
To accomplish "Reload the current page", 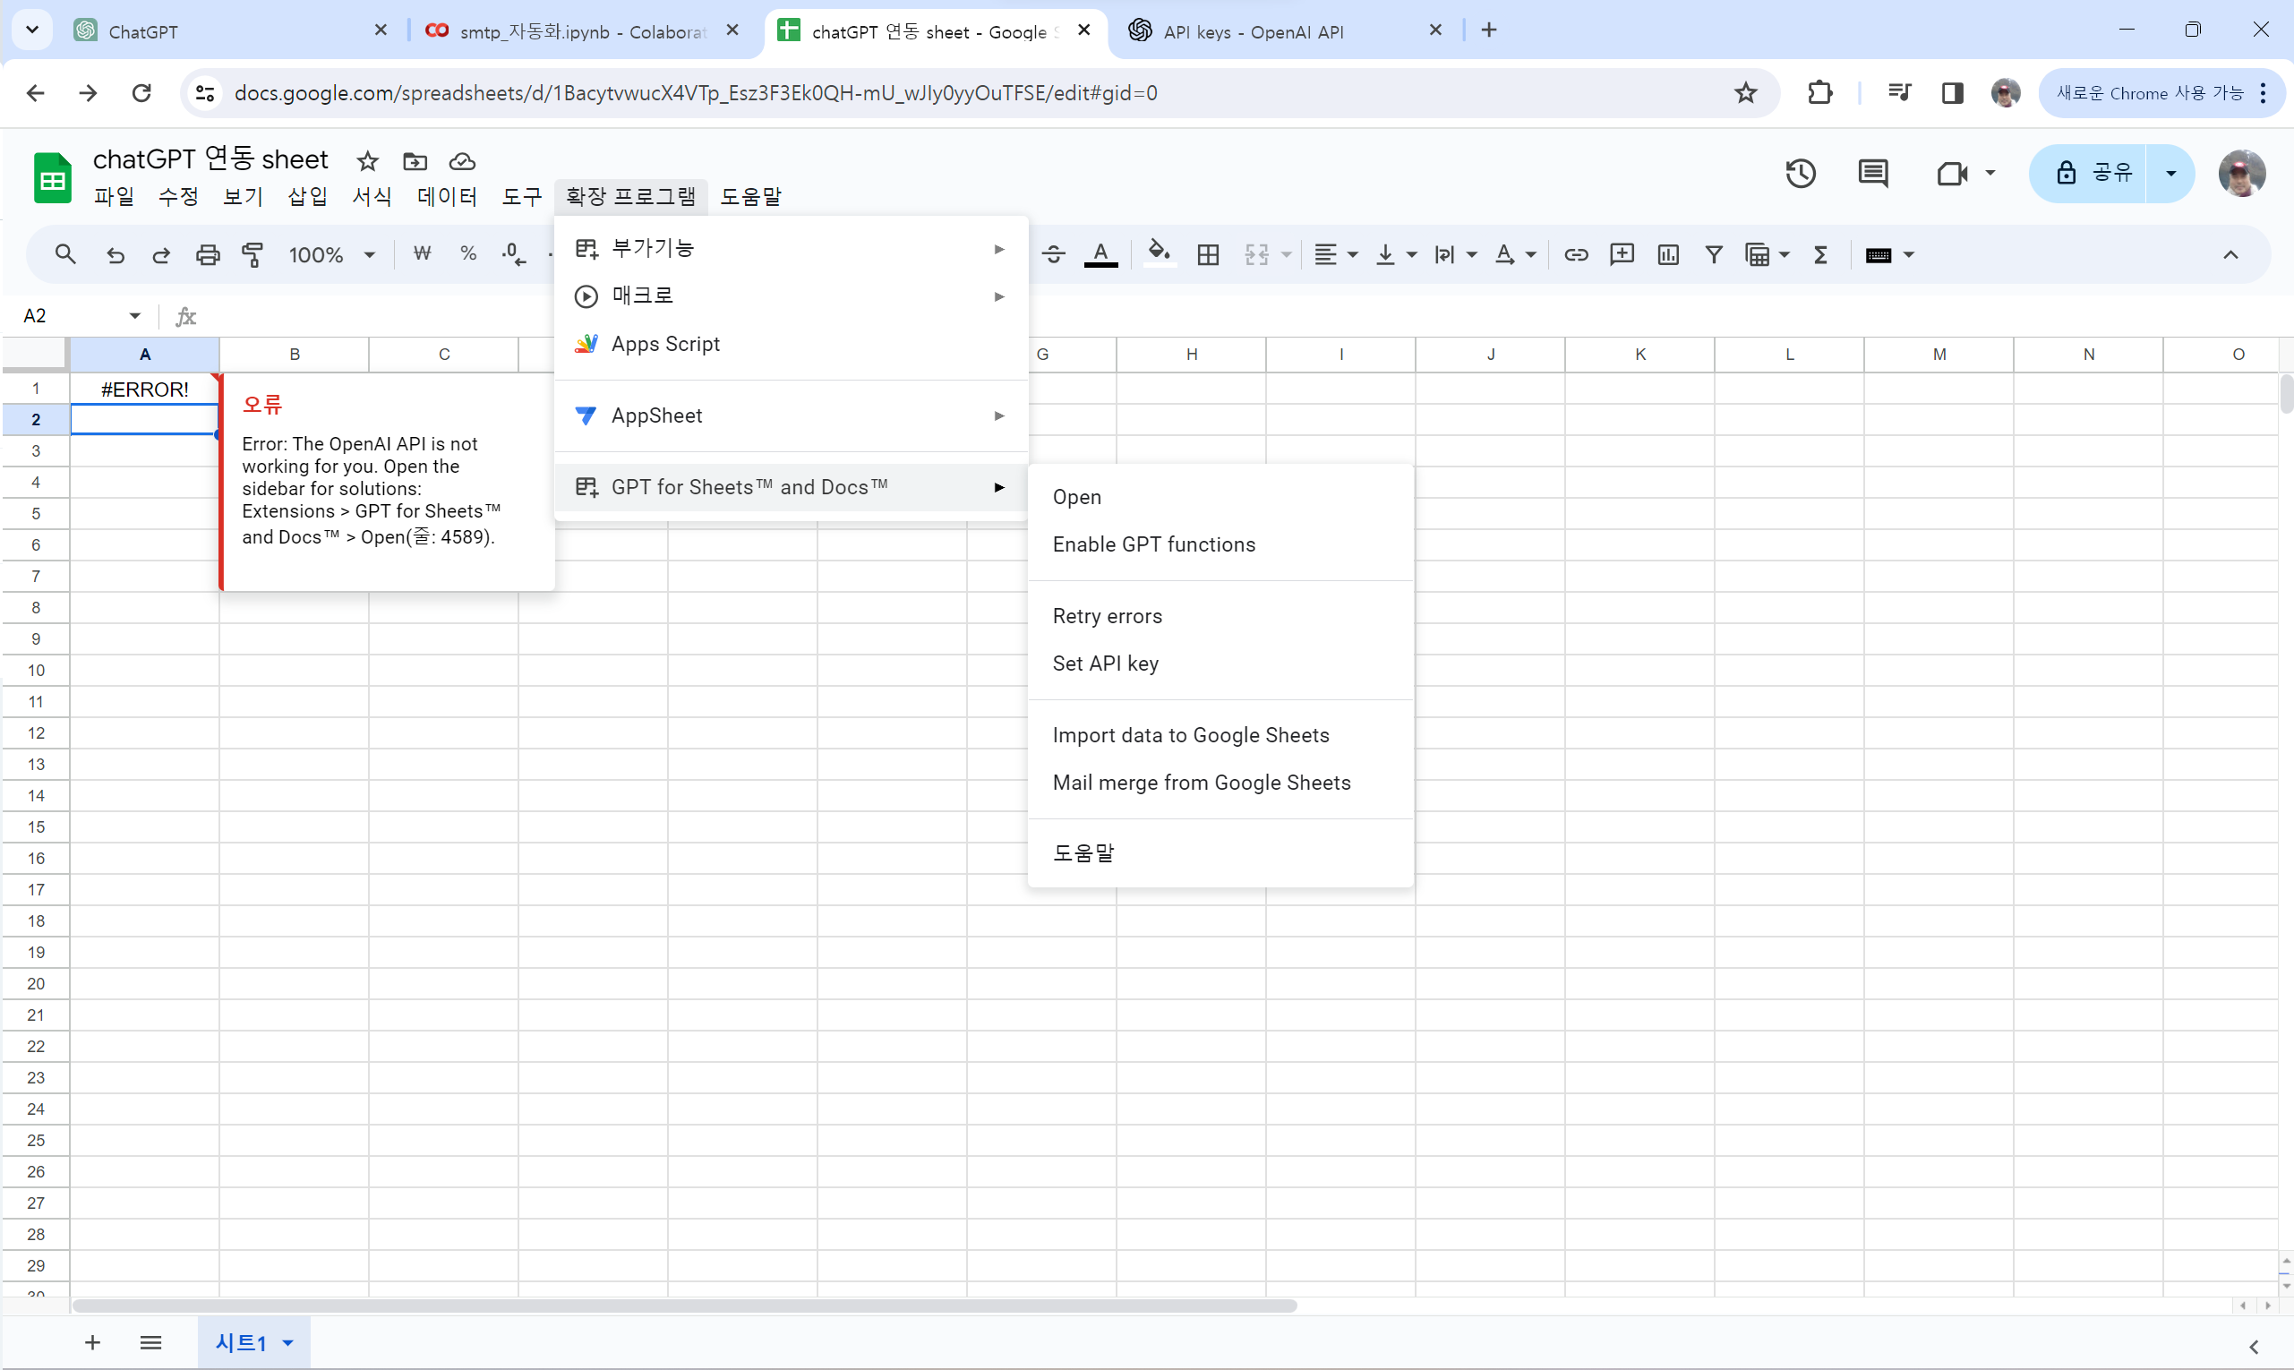I will click(x=141, y=93).
